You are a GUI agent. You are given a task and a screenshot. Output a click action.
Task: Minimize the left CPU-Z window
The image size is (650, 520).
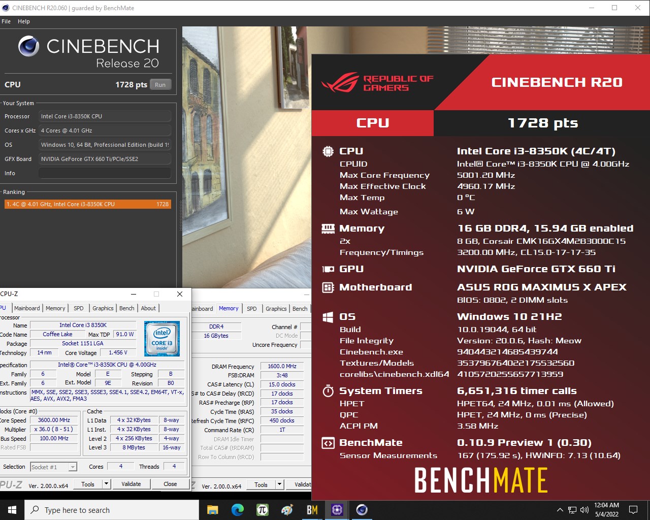point(134,294)
